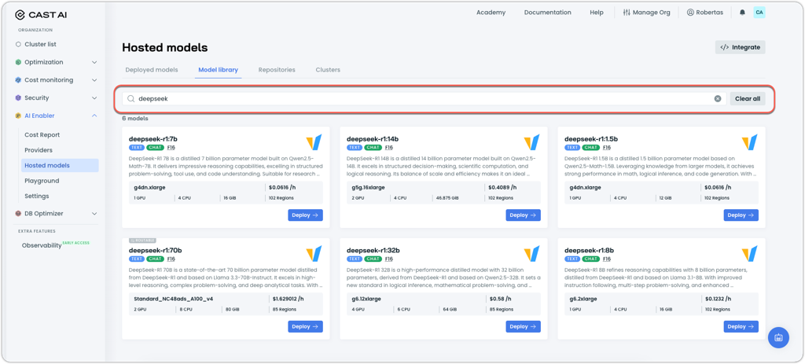Click the Integrate button
The height and width of the screenshot is (364, 805).
coord(741,47)
